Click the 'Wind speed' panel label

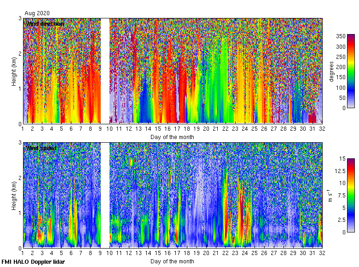41,148
